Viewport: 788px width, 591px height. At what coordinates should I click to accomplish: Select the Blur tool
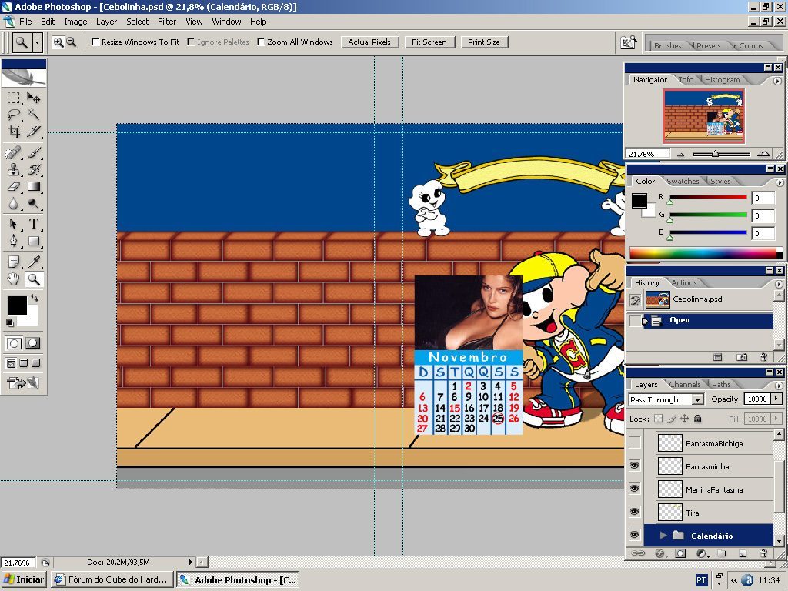(x=14, y=203)
